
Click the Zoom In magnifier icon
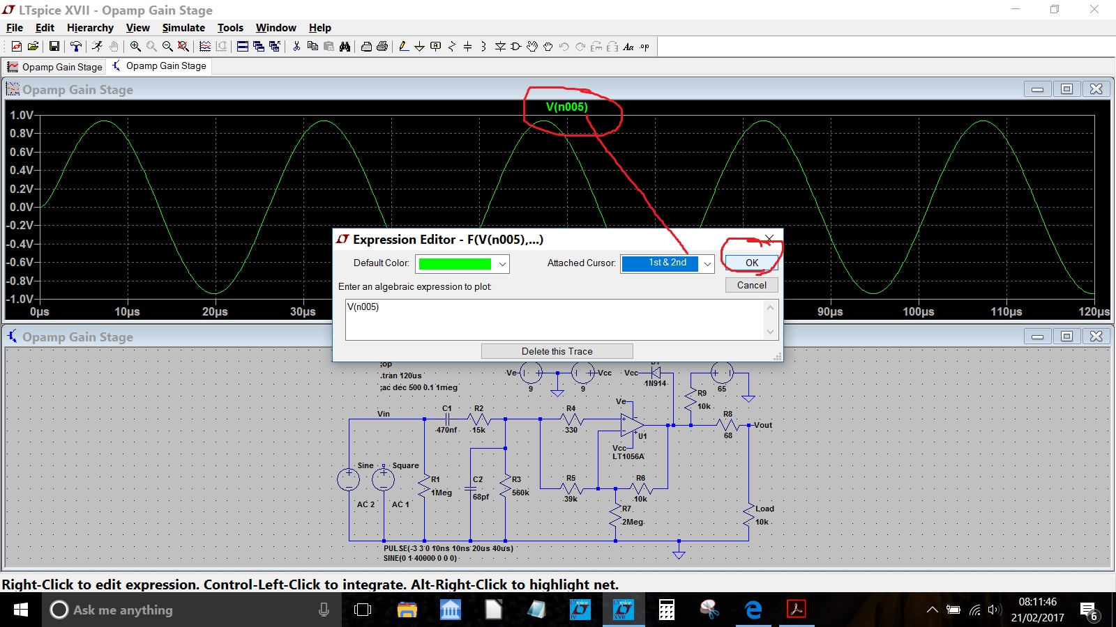(x=135, y=47)
